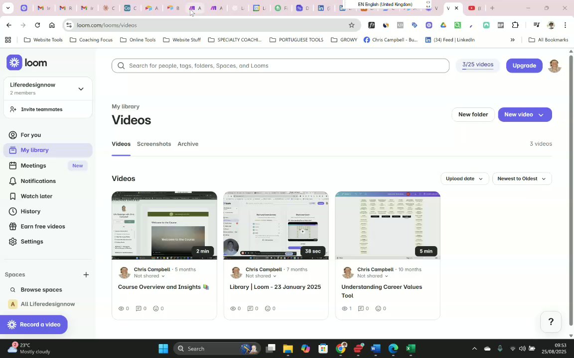574x358 pixels.
Task: Click the page vertical scrollbar
Action: tap(571, 190)
